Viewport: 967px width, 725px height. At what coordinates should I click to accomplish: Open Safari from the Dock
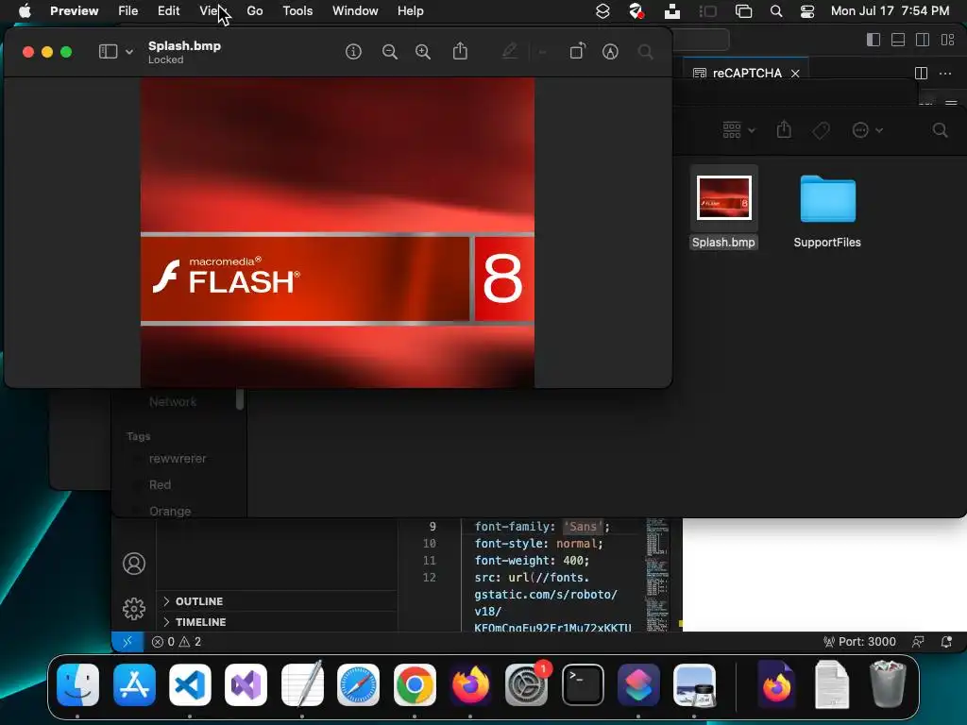(x=358, y=685)
